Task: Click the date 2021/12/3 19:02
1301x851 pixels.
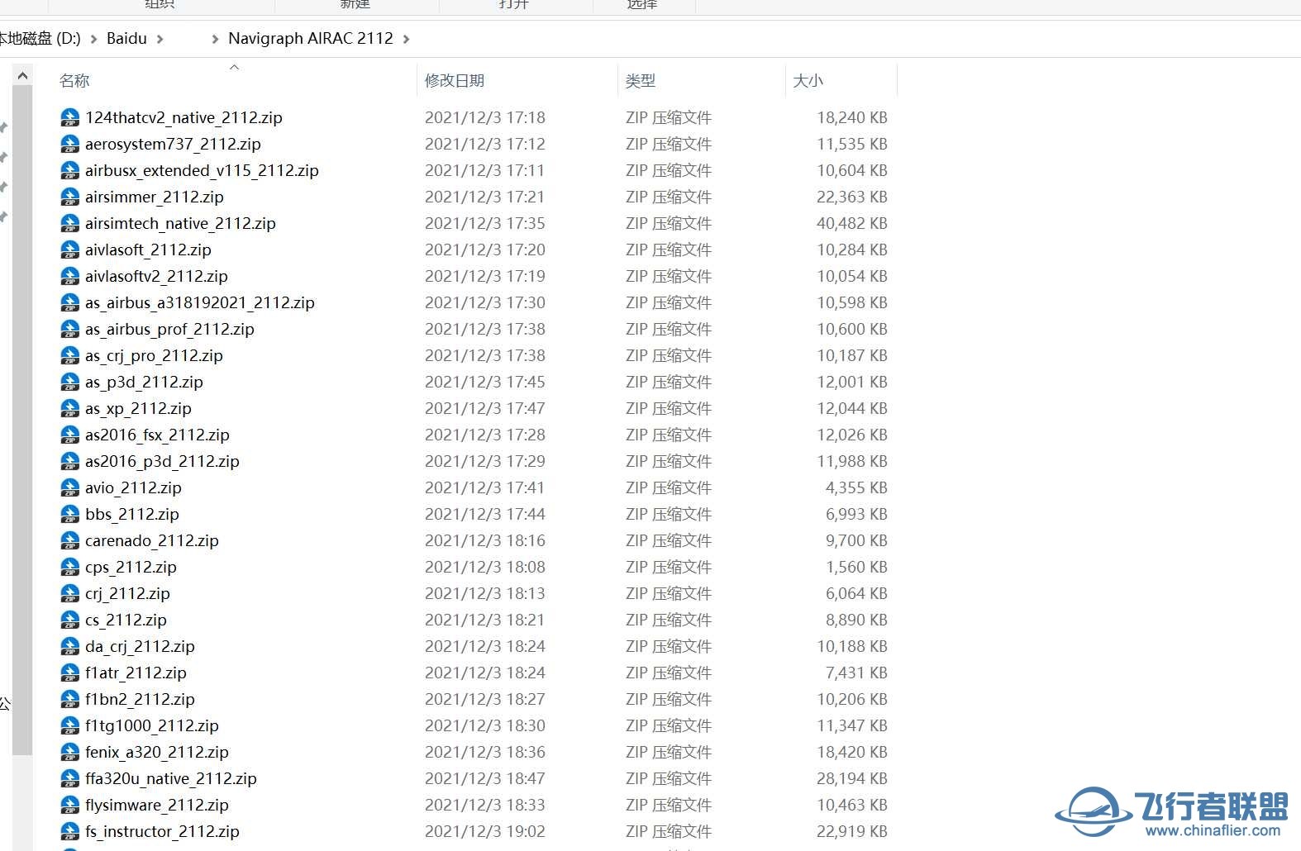Action: pos(485,831)
